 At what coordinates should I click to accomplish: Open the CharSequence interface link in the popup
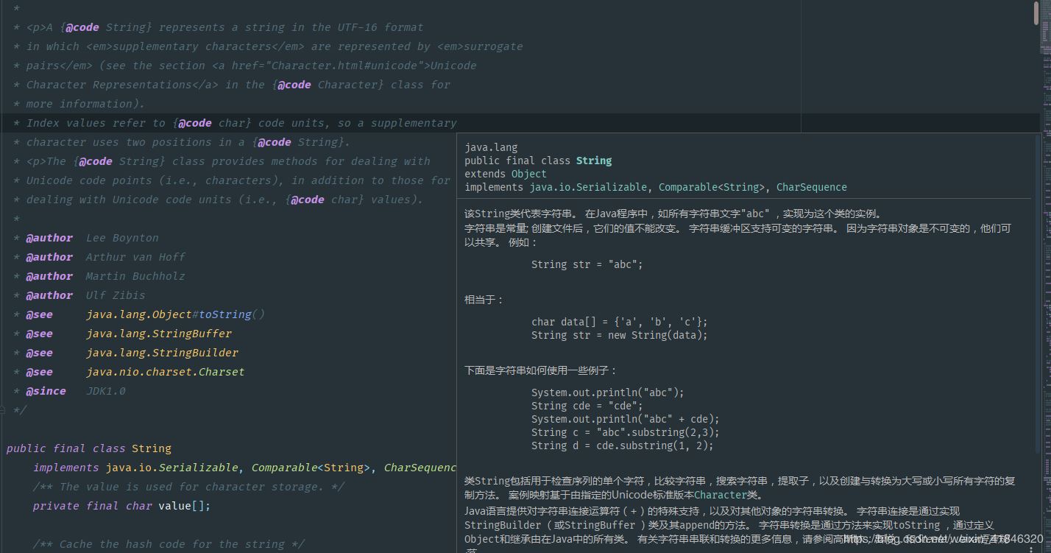click(811, 187)
